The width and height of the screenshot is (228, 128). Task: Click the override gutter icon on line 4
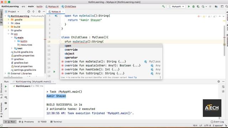56,16
